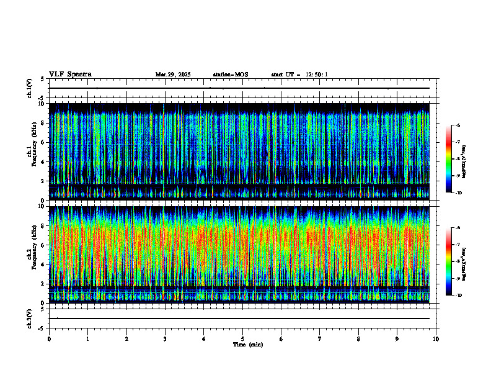
Task: Click the time axis tick label "6"
Action: 281,339
